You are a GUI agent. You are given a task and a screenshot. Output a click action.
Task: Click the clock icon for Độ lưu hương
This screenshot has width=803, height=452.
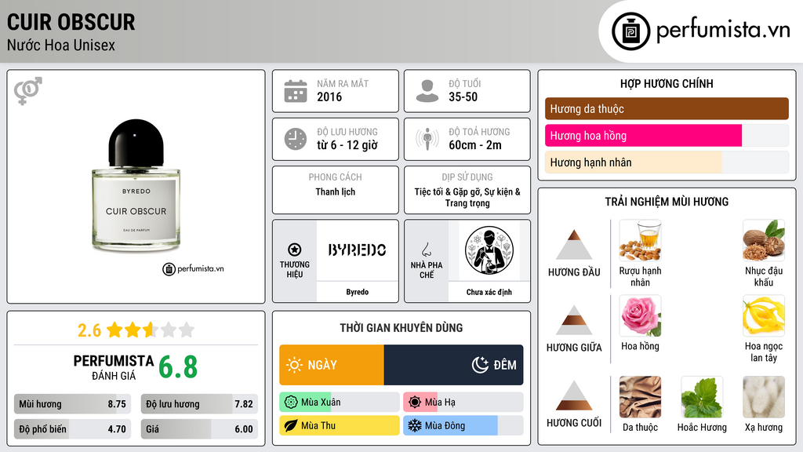296,139
